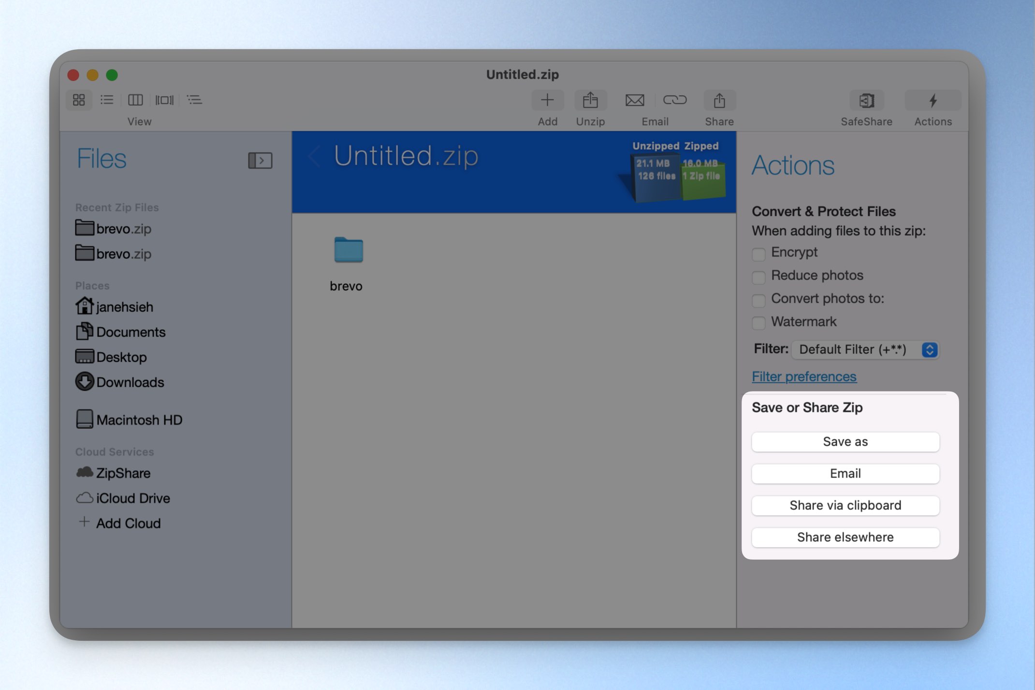Click the Save as button
Screen dimensions: 1035x690
(x=845, y=442)
